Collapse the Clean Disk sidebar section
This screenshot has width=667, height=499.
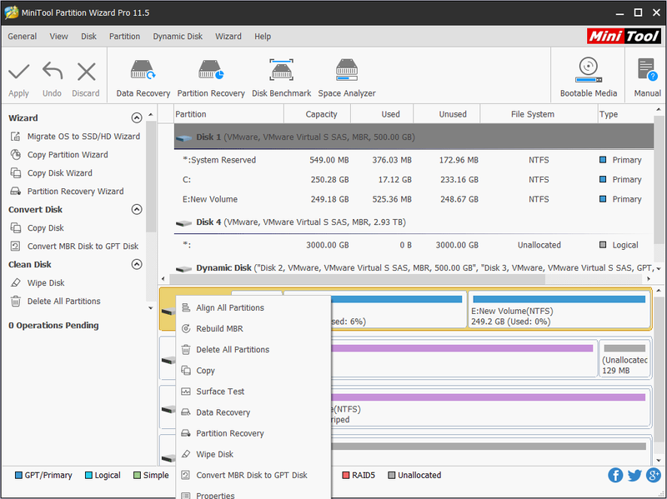[137, 264]
